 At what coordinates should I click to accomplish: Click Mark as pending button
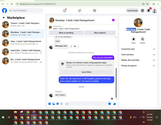coord(66,33)
